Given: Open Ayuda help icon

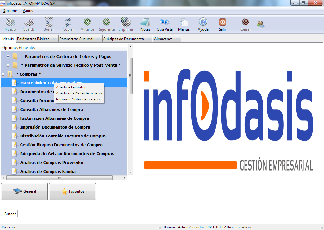Looking at the screenshot, I should [x=203, y=22].
